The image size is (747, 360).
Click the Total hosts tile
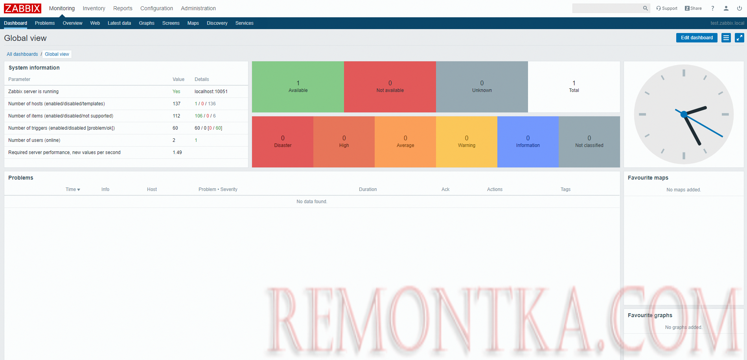574,87
